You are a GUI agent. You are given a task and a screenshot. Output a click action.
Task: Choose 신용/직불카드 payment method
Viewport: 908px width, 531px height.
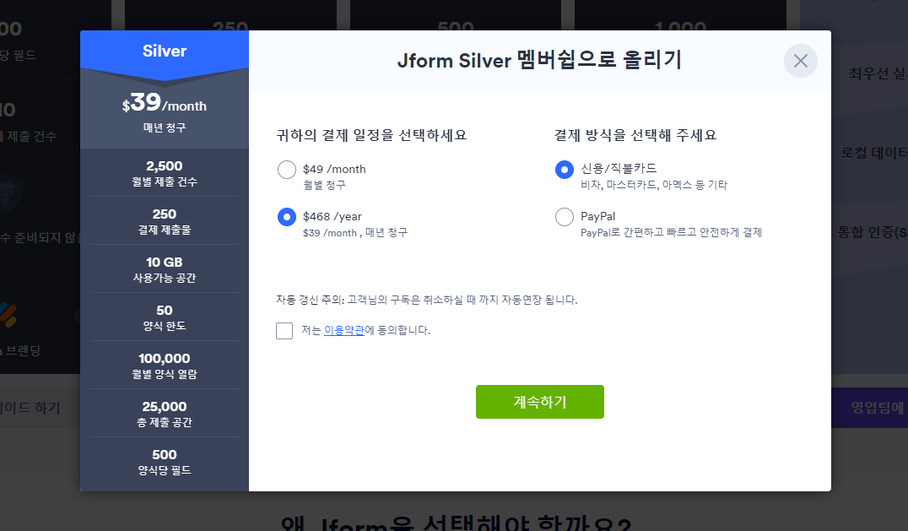(x=565, y=170)
